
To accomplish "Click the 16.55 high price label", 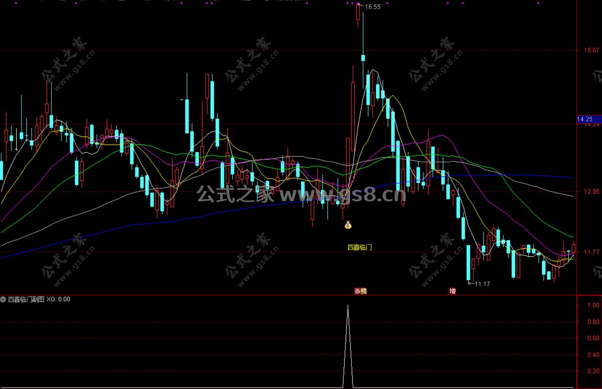I will tap(372, 7).
